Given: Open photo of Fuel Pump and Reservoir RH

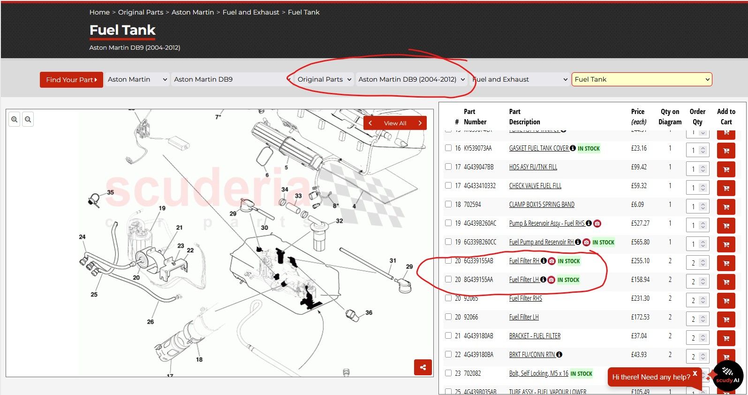Looking at the screenshot, I should [586, 242].
